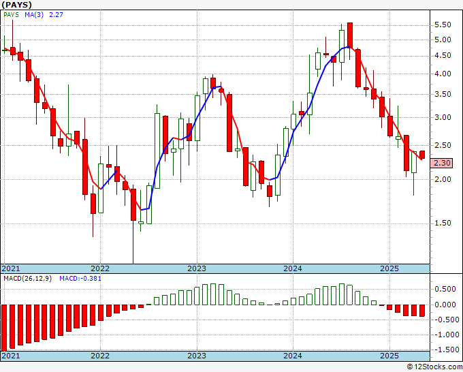Click 2023 on the MACD timeline
463x372 pixels.
pos(197,356)
